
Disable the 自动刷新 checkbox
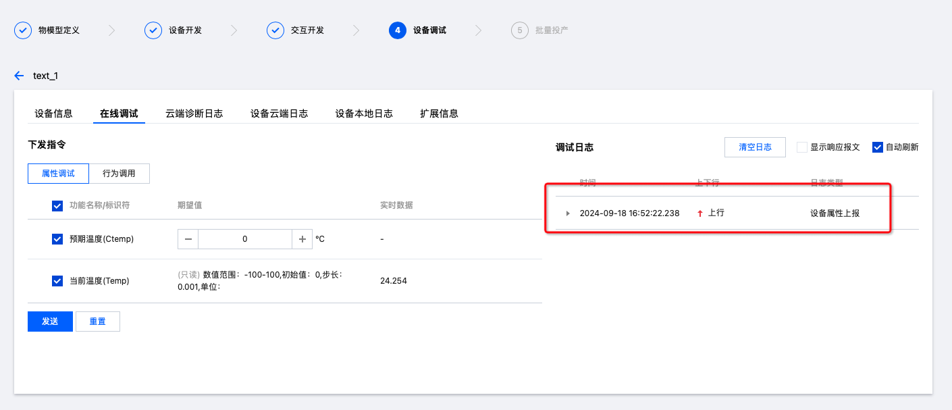pos(878,147)
